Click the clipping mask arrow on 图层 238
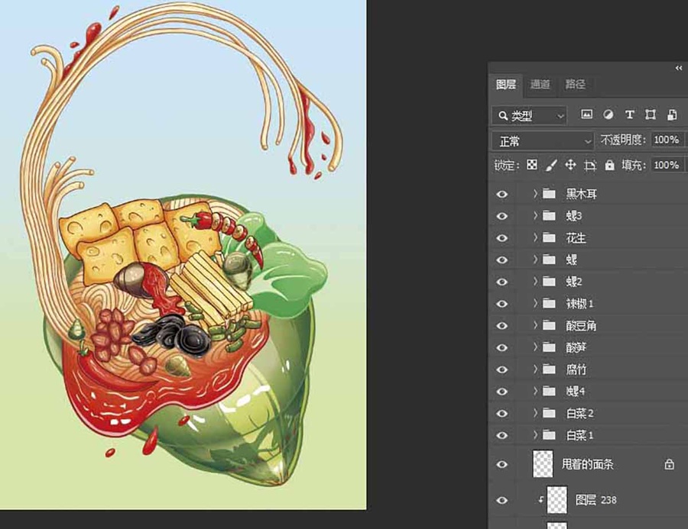688x529 pixels. pos(541,499)
